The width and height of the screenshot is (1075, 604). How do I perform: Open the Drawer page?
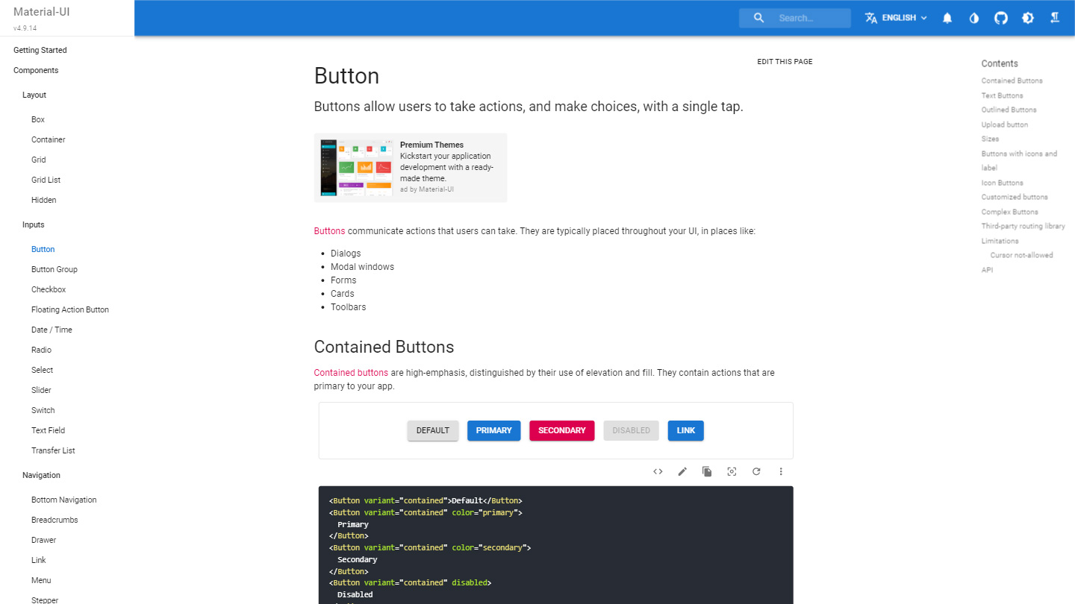44,540
